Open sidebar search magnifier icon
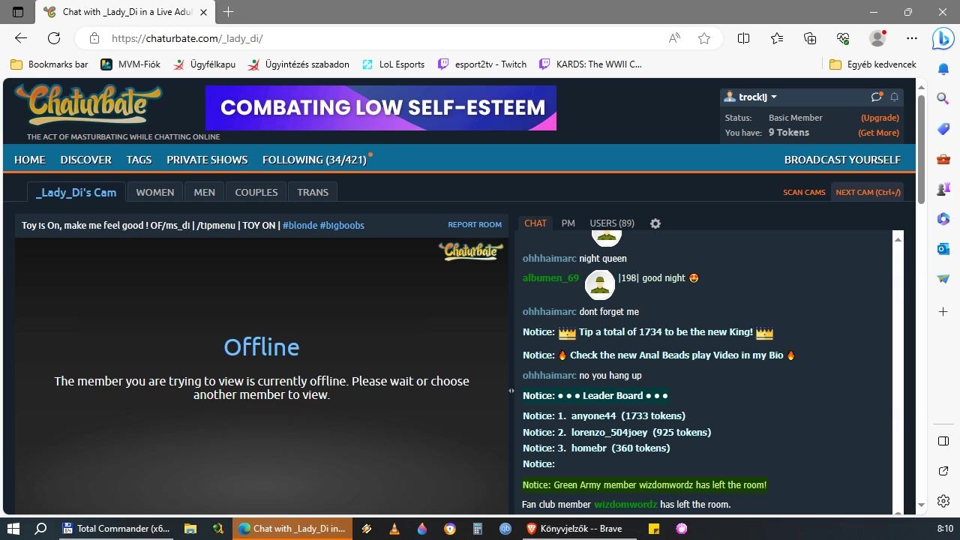The width and height of the screenshot is (960, 540). [x=943, y=98]
